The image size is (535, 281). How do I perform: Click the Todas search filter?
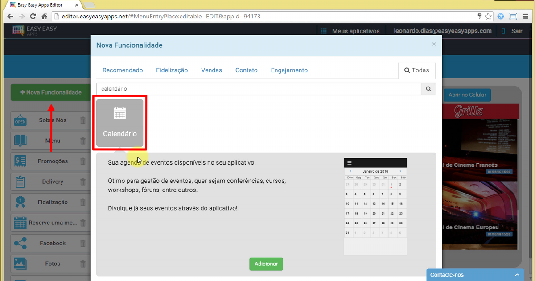tap(416, 70)
